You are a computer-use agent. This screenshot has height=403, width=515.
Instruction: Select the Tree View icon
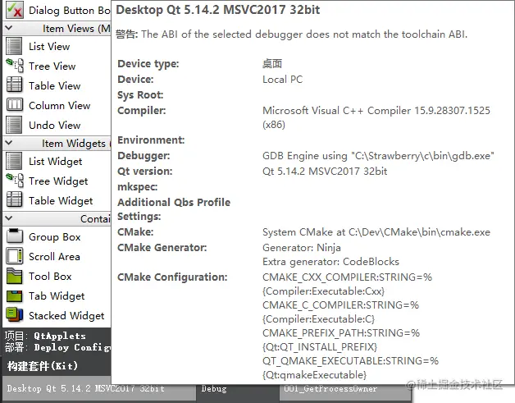(15, 66)
